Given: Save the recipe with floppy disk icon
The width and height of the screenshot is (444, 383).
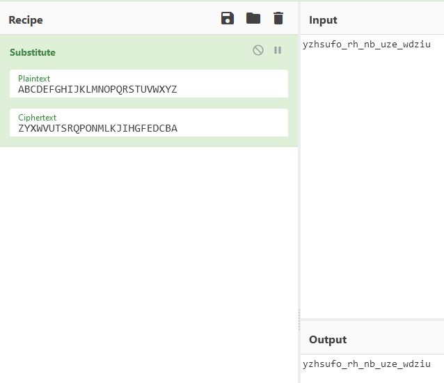Looking at the screenshot, I should [228, 18].
